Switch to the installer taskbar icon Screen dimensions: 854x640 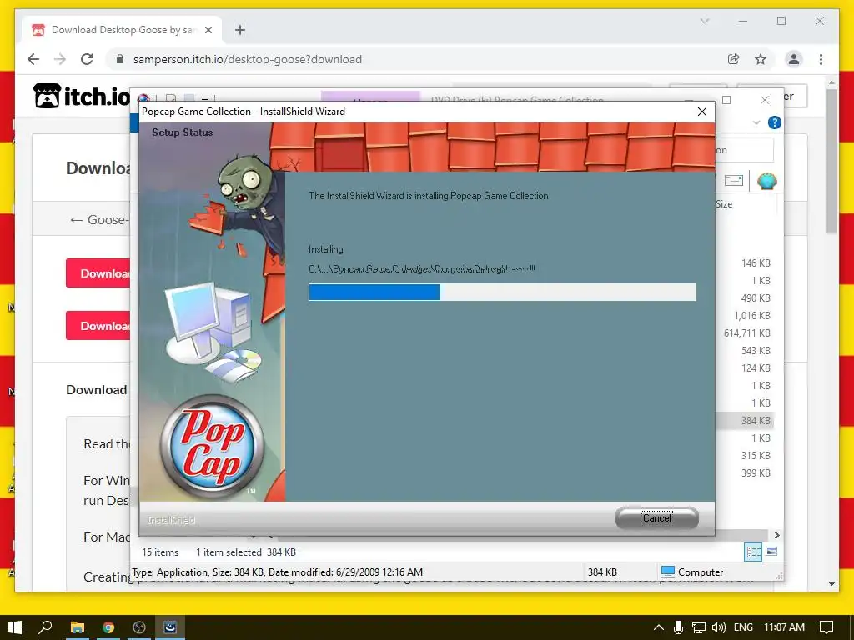point(170,627)
